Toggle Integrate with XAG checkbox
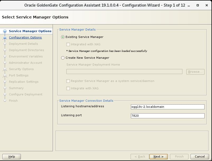This screenshot has width=212, height=161. click(x=68, y=88)
